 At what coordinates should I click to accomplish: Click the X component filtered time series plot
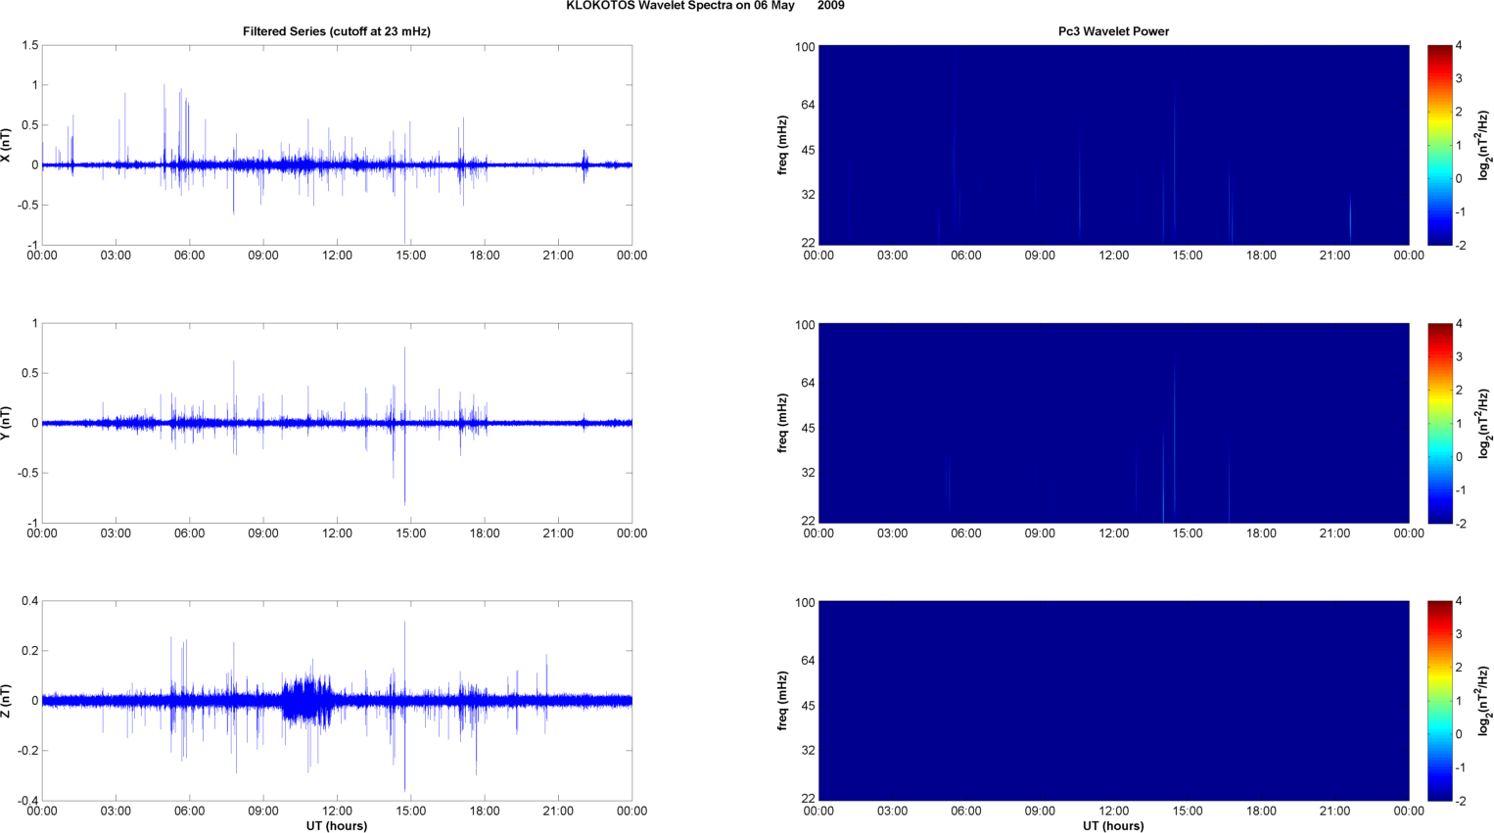[x=337, y=145]
